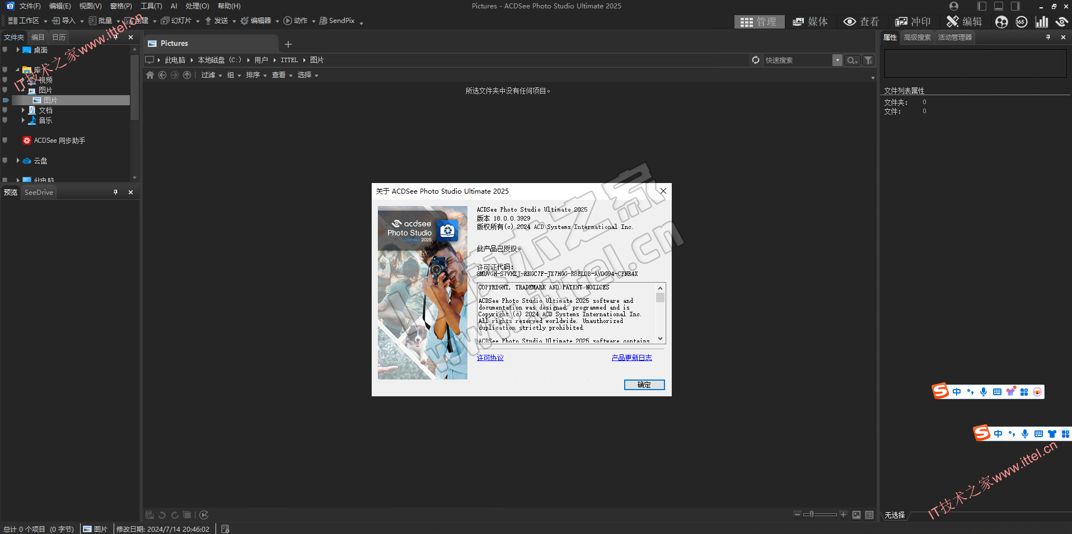Toggle easy-select marker for 桌面

point(5,50)
